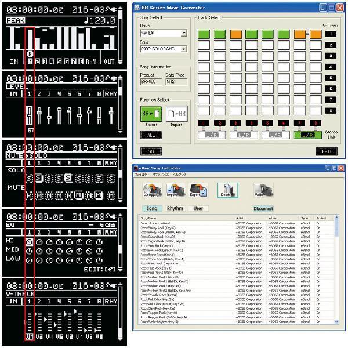348x348 pixels.
Task: Sort song list by Album column header
Action: (x=283, y=218)
